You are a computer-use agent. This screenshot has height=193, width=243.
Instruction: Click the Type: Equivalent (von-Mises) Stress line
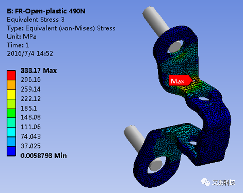tap(61, 28)
